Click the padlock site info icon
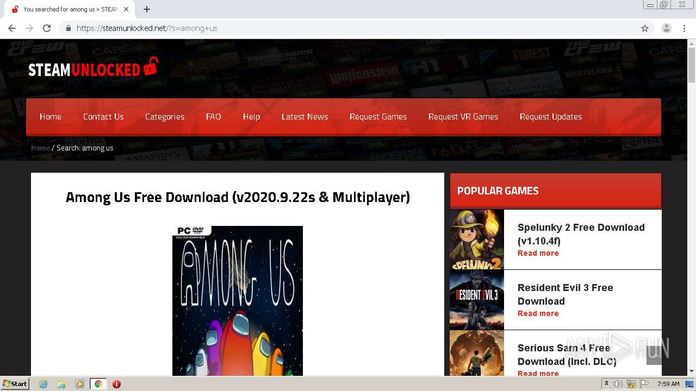The width and height of the screenshot is (696, 391). tap(68, 28)
